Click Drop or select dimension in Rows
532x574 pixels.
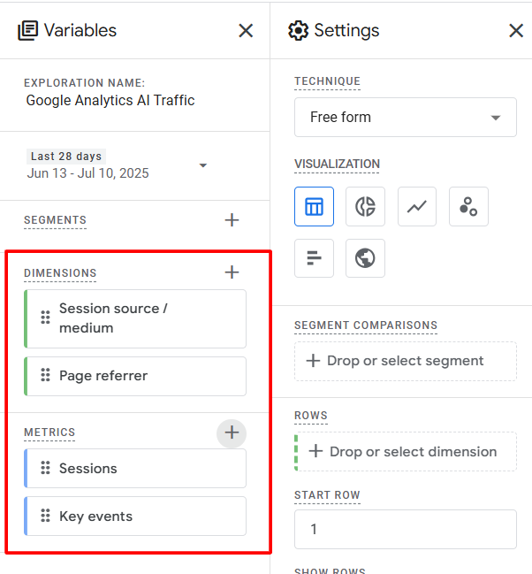point(405,452)
